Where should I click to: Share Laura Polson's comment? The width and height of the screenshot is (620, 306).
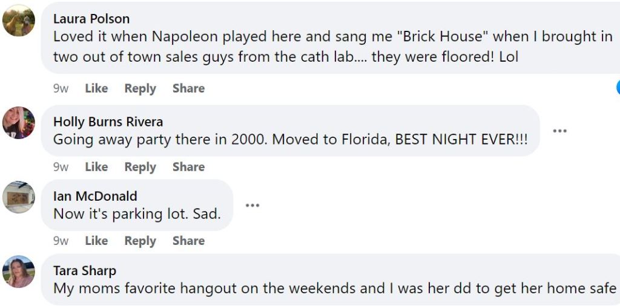coord(188,88)
